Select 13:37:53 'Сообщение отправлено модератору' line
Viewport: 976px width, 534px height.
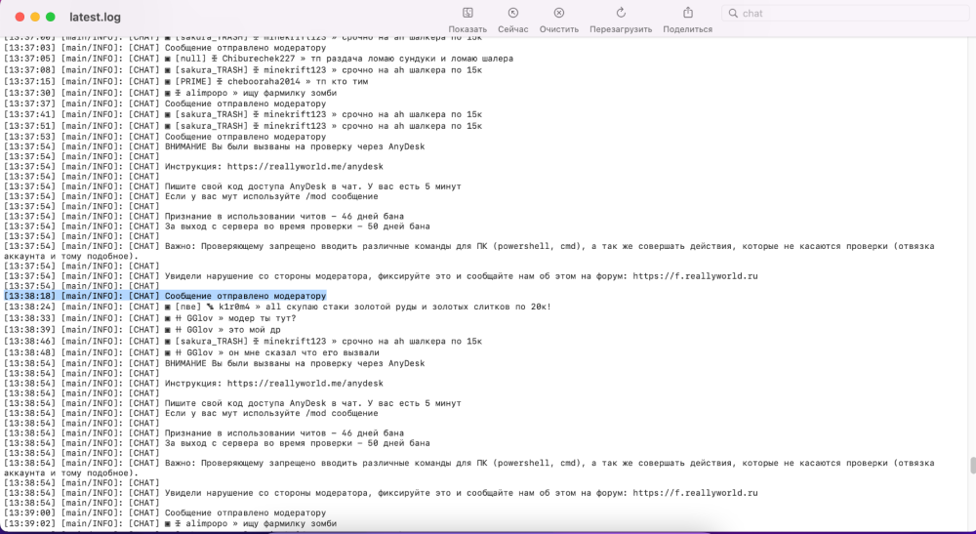pyautogui.click(x=165, y=137)
